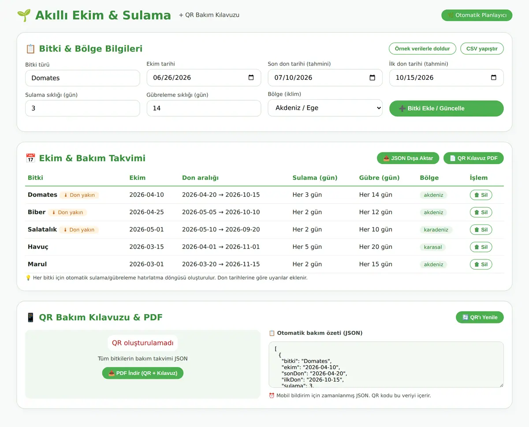Refresh with QR'ı Yenile button
The width and height of the screenshot is (529, 427).
pos(480,317)
